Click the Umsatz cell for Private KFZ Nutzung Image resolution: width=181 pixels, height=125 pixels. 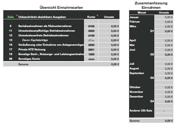coord(109,50)
